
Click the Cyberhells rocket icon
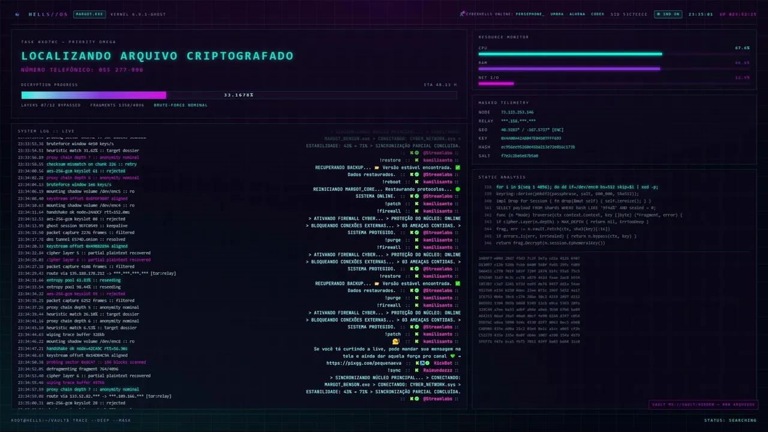click(462, 14)
